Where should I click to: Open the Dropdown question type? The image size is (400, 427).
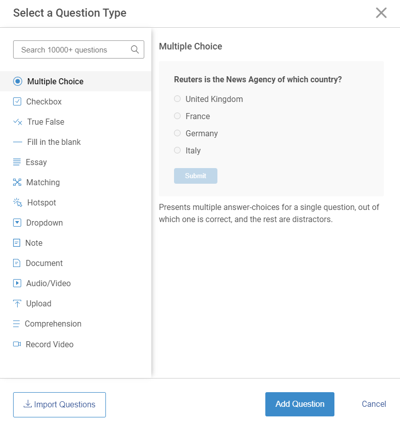point(44,223)
